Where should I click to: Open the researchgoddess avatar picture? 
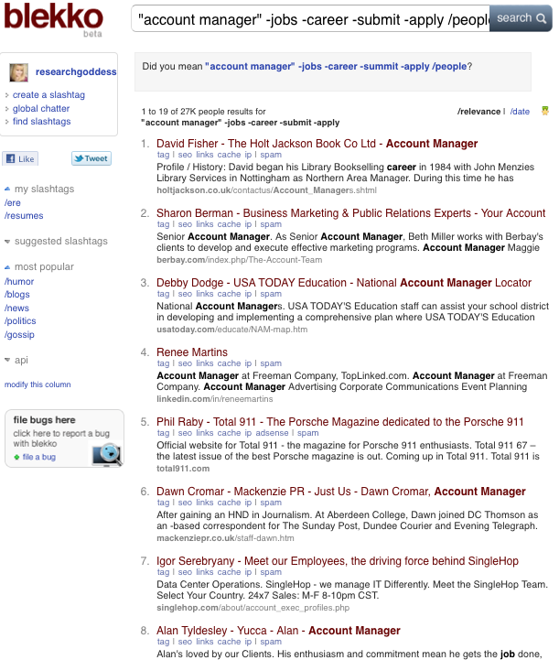click(x=19, y=72)
